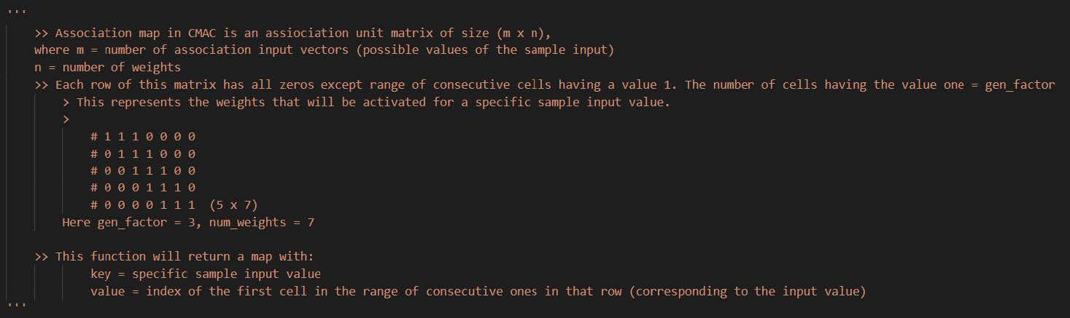Click the matrix row "# 0 0 1 1 1 0 0"
The height and width of the screenshot is (318, 1070).
pyautogui.click(x=143, y=170)
